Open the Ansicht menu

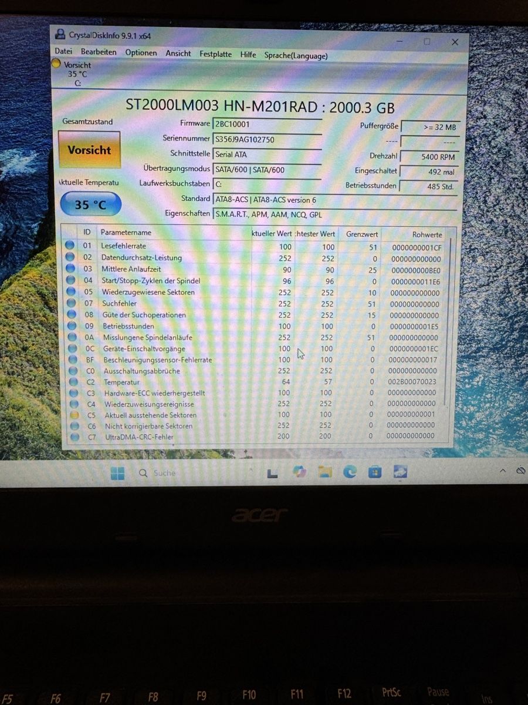point(178,53)
